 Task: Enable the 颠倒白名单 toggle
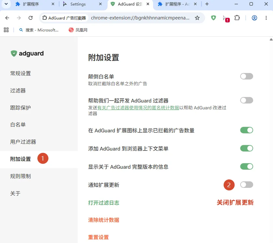pos(247,76)
